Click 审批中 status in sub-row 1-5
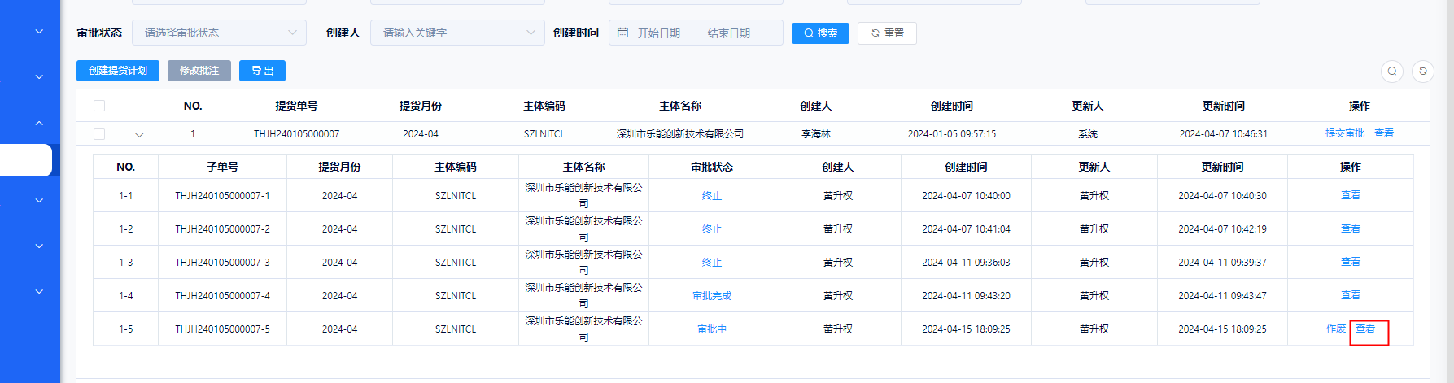The image size is (1454, 383). pos(712,329)
